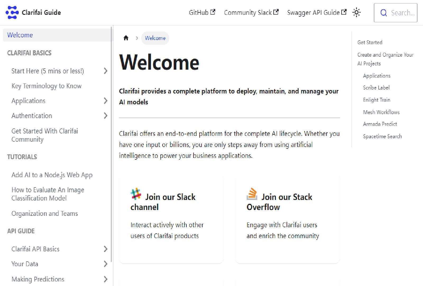Expand the Clarifai API Basics chevron
The height and width of the screenshot is (286, 423).
(x=105, y=249)
